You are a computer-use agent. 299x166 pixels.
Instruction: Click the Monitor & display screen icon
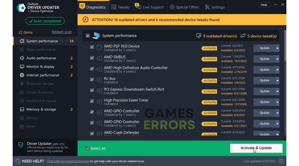click(x=22, y=66)
